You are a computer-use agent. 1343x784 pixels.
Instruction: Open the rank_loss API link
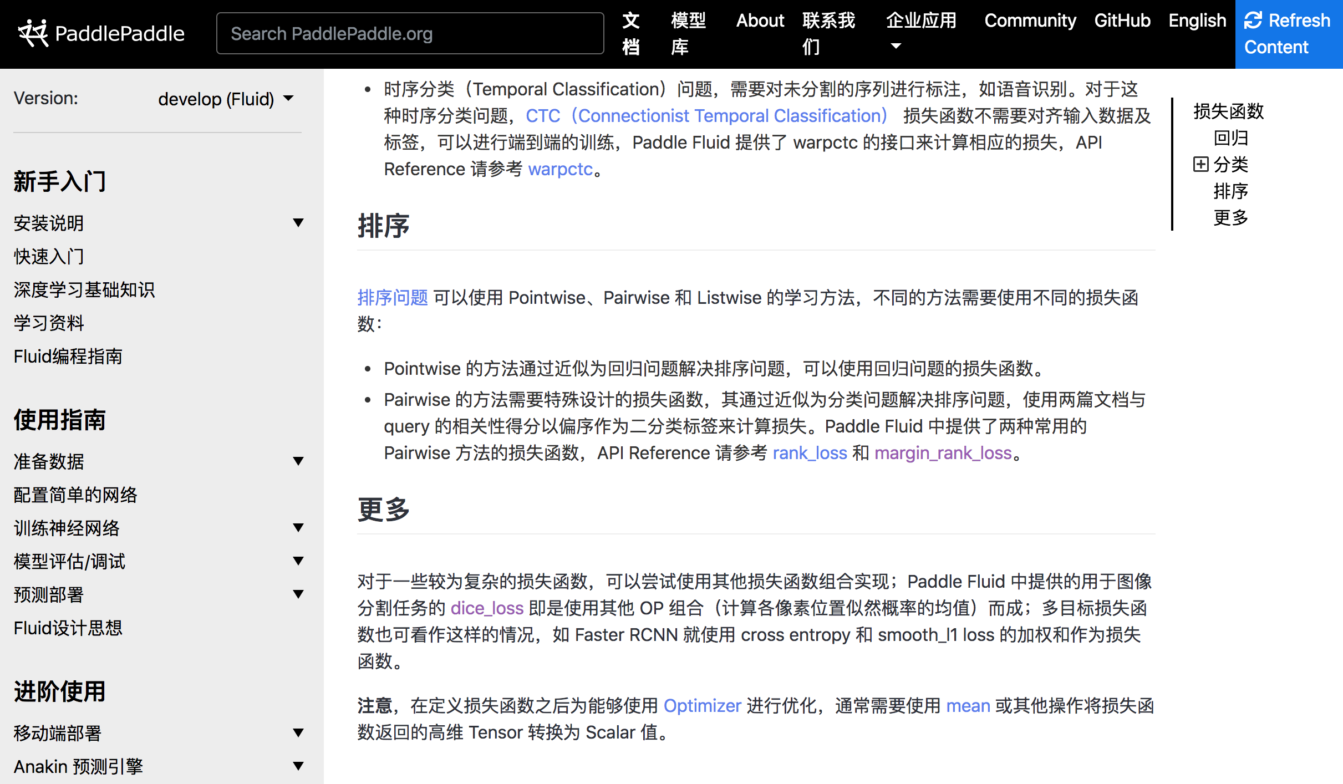click(x=810, y=453)
